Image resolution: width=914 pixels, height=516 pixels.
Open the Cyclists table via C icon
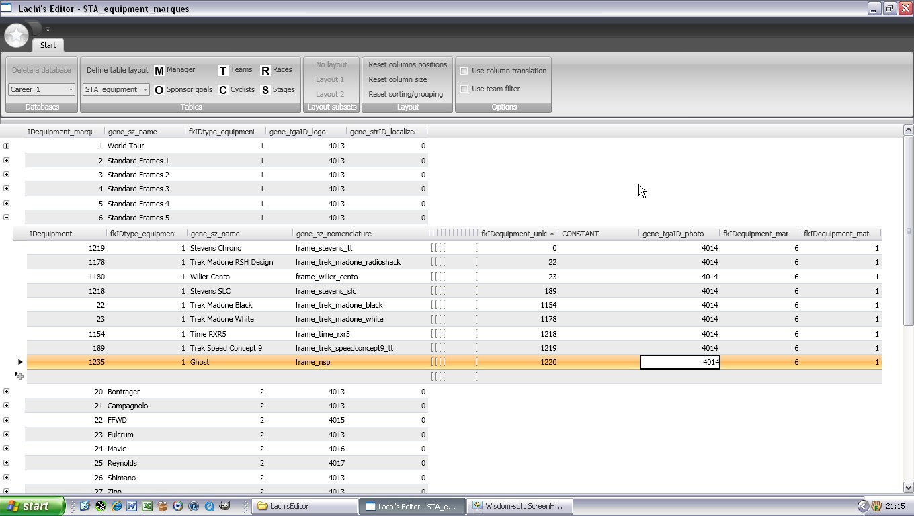point(223,90)
